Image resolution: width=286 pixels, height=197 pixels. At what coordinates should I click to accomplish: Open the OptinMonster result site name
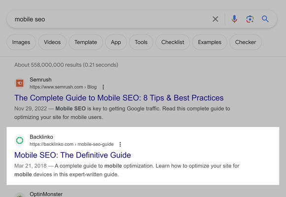click(x=46, y=194)
